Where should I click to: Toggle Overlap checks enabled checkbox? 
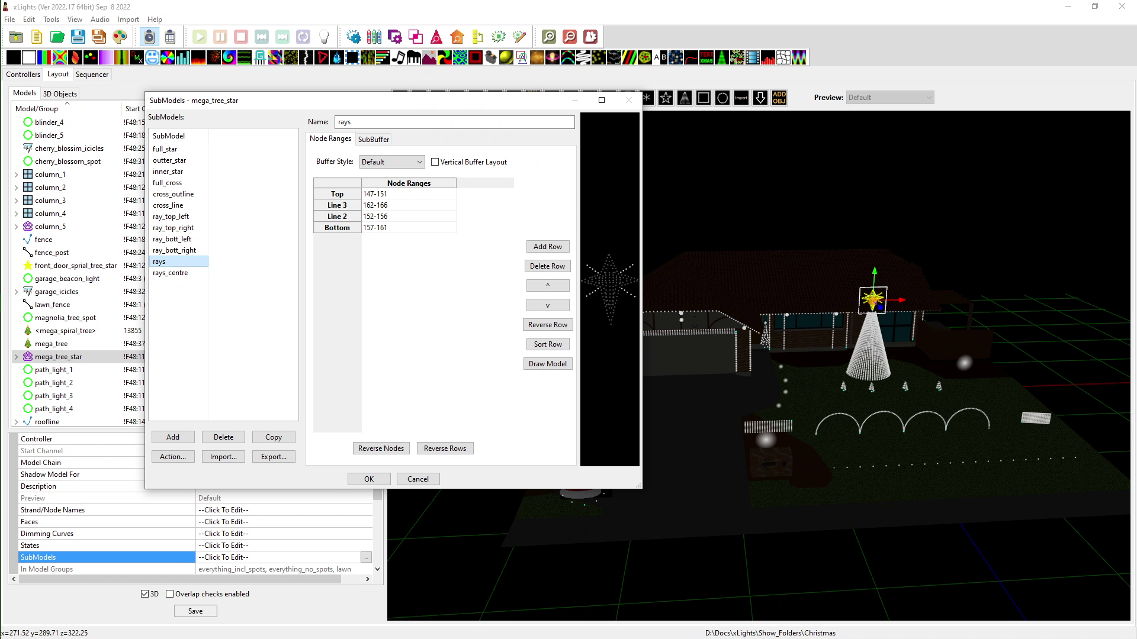click(x=169, y=594)
